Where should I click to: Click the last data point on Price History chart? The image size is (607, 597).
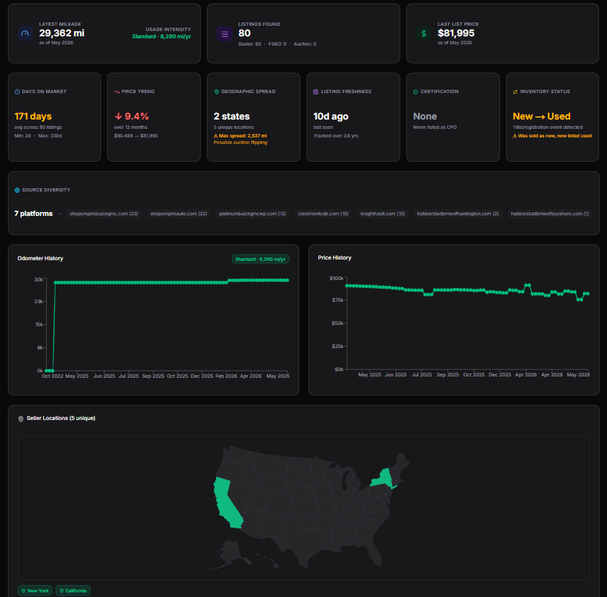click(x=588, y=293)
